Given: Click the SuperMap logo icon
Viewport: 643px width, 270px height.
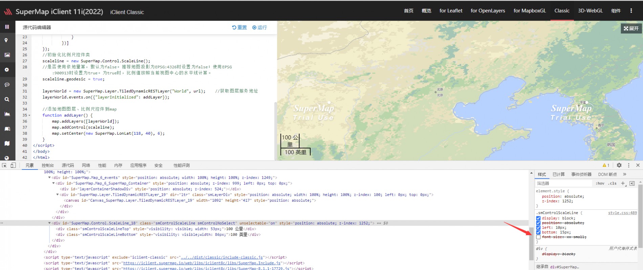Looking at the screenshot, I should tap(8, 12).
